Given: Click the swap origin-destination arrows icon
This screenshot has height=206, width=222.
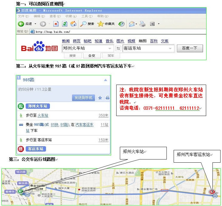Looking at the screenshot, I should pyautogui.click(x=118, y=48).
